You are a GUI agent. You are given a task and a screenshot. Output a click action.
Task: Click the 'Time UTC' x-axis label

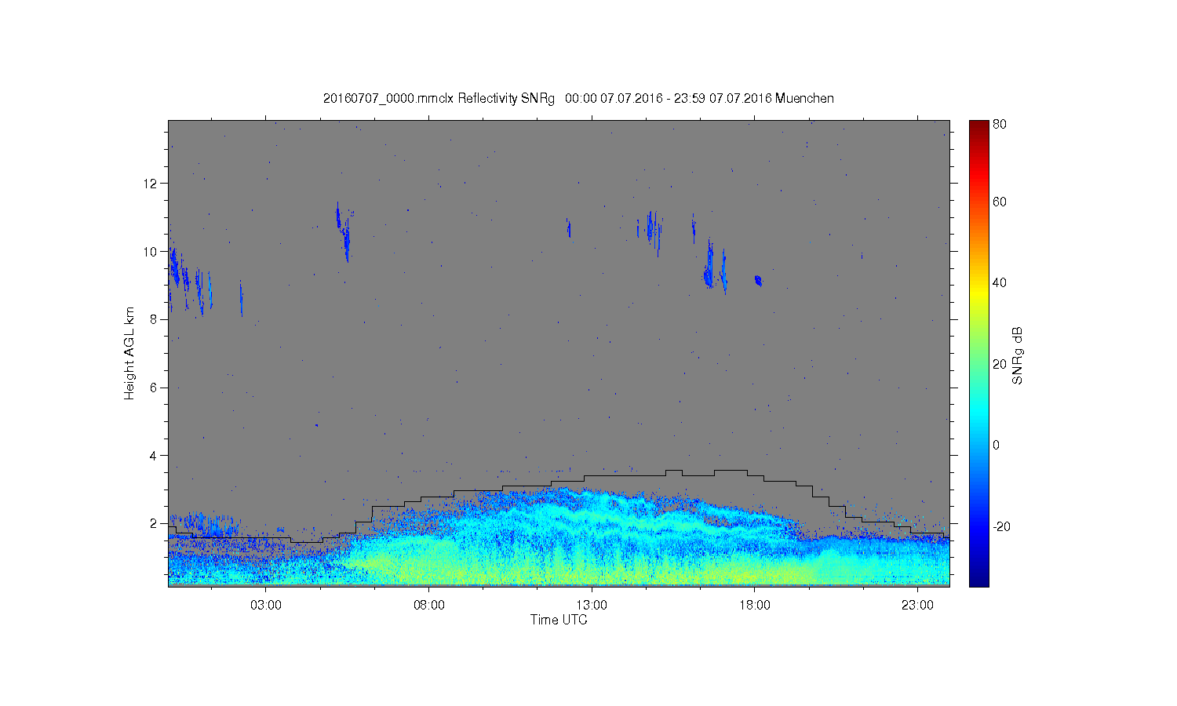click(x=559, y=620)
